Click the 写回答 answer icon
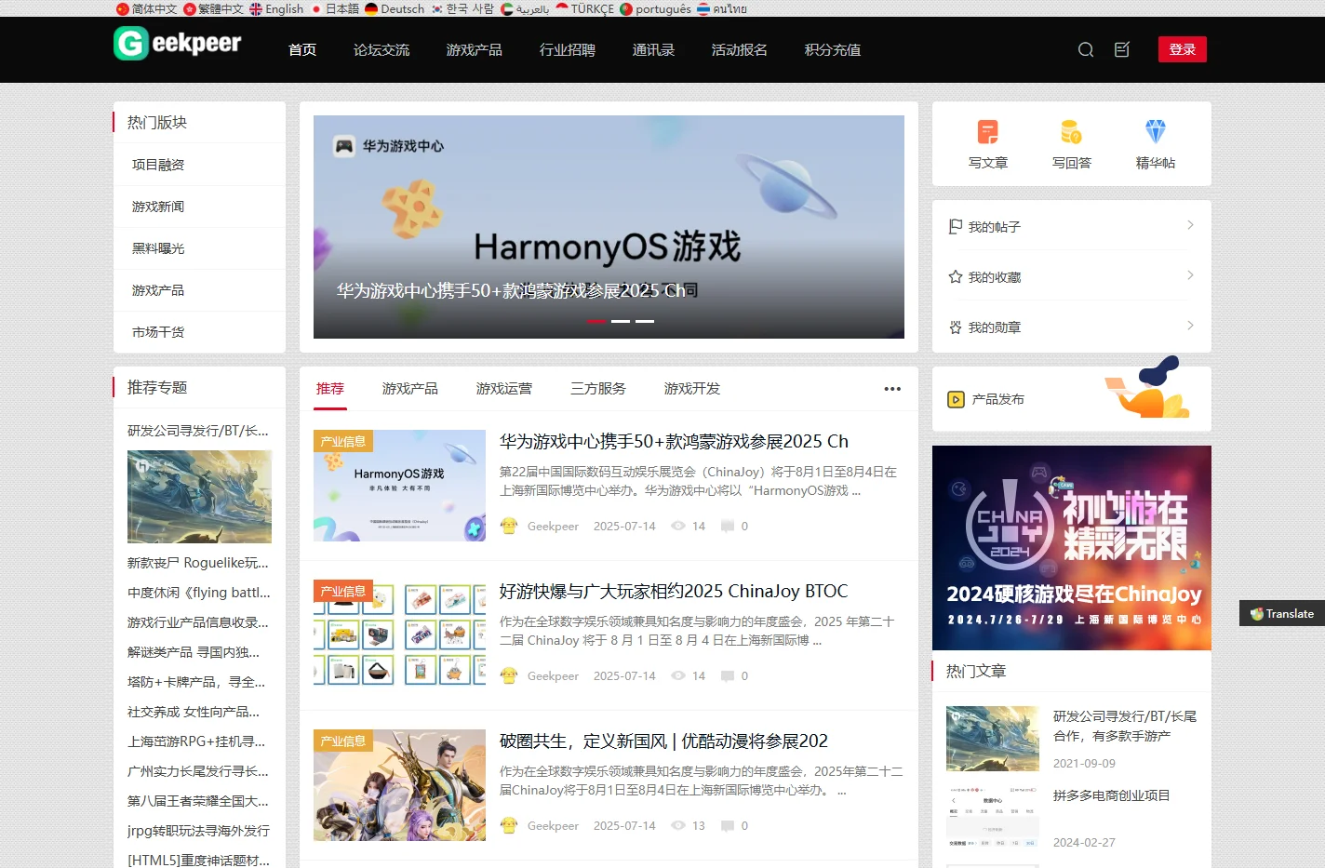Viewport: 1325px width, 868px height. 1072,131
